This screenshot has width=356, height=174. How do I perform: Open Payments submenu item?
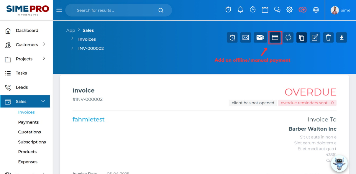28,122
